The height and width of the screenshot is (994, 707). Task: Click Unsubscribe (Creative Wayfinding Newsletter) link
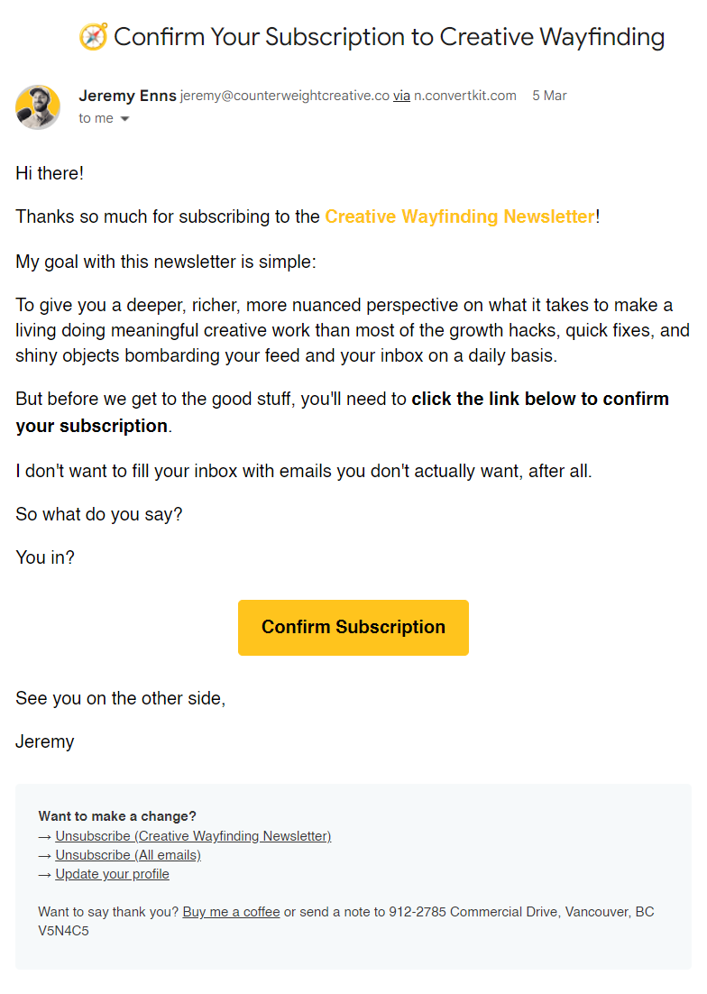(x=193, y=836)
